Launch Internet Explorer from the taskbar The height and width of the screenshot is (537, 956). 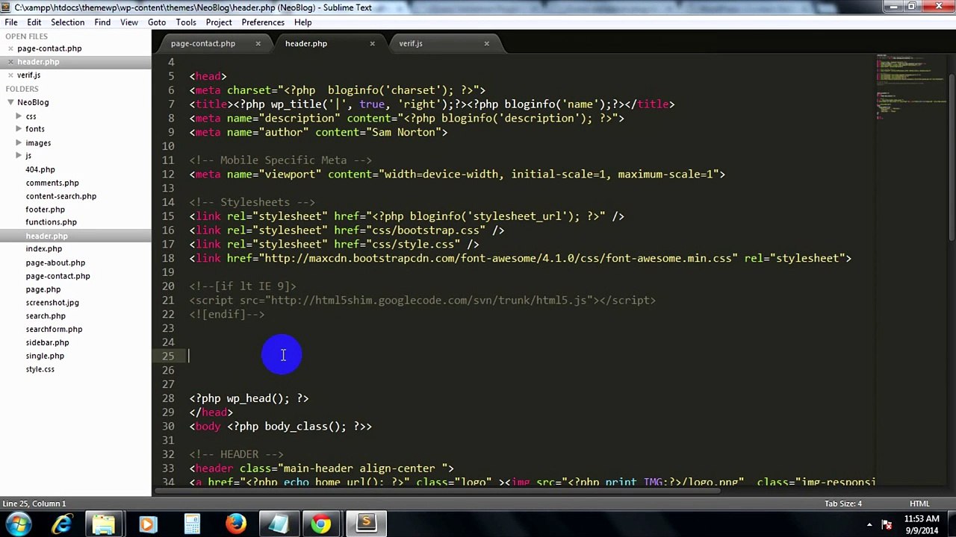[x=61, y=524]
